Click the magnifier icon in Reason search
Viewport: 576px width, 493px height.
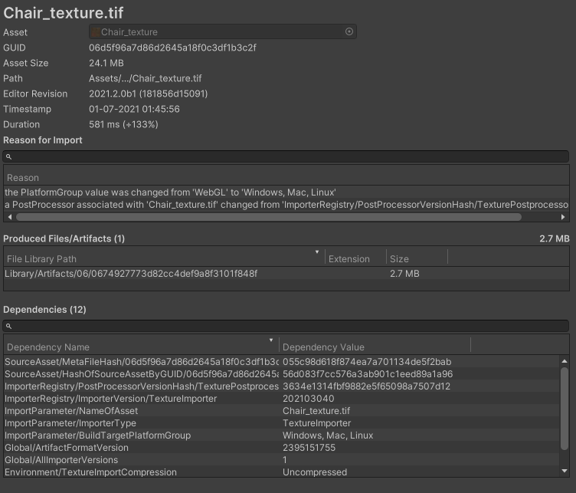tap(8, 157)
